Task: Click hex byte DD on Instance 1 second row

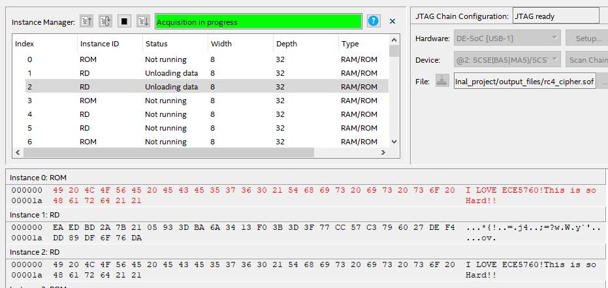Action: pos(57,238)
